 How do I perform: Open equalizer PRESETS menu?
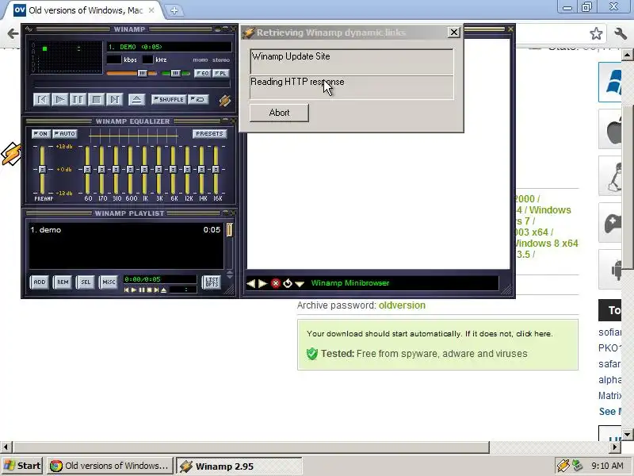click(x=209, y=133)
